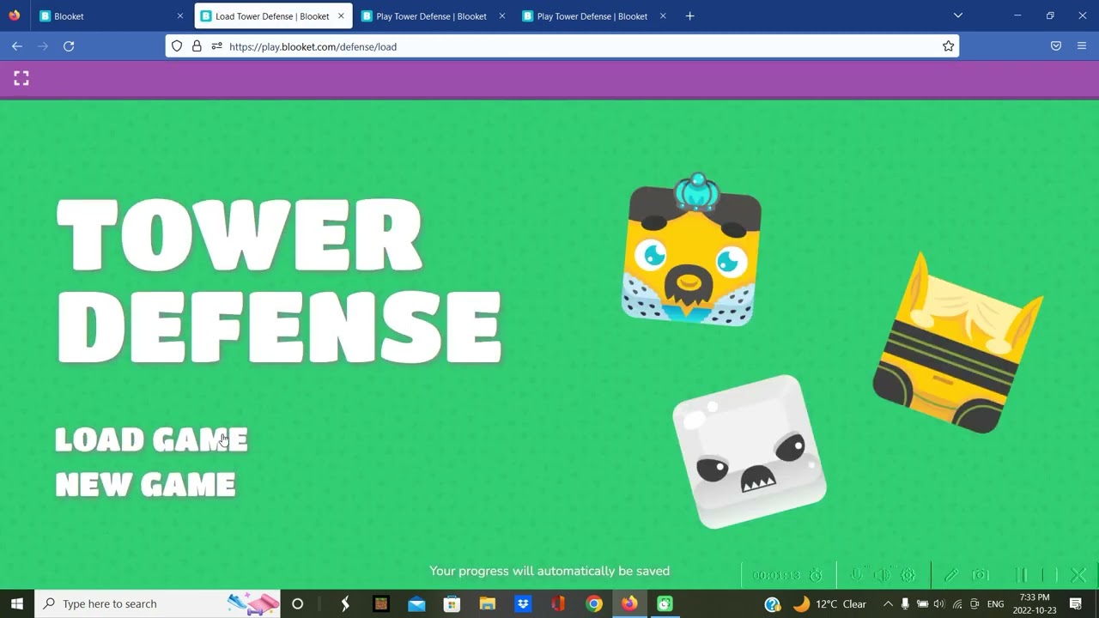Open site permissions icon in address bar
Viewport: 1099px width, 618px height.
216,46
